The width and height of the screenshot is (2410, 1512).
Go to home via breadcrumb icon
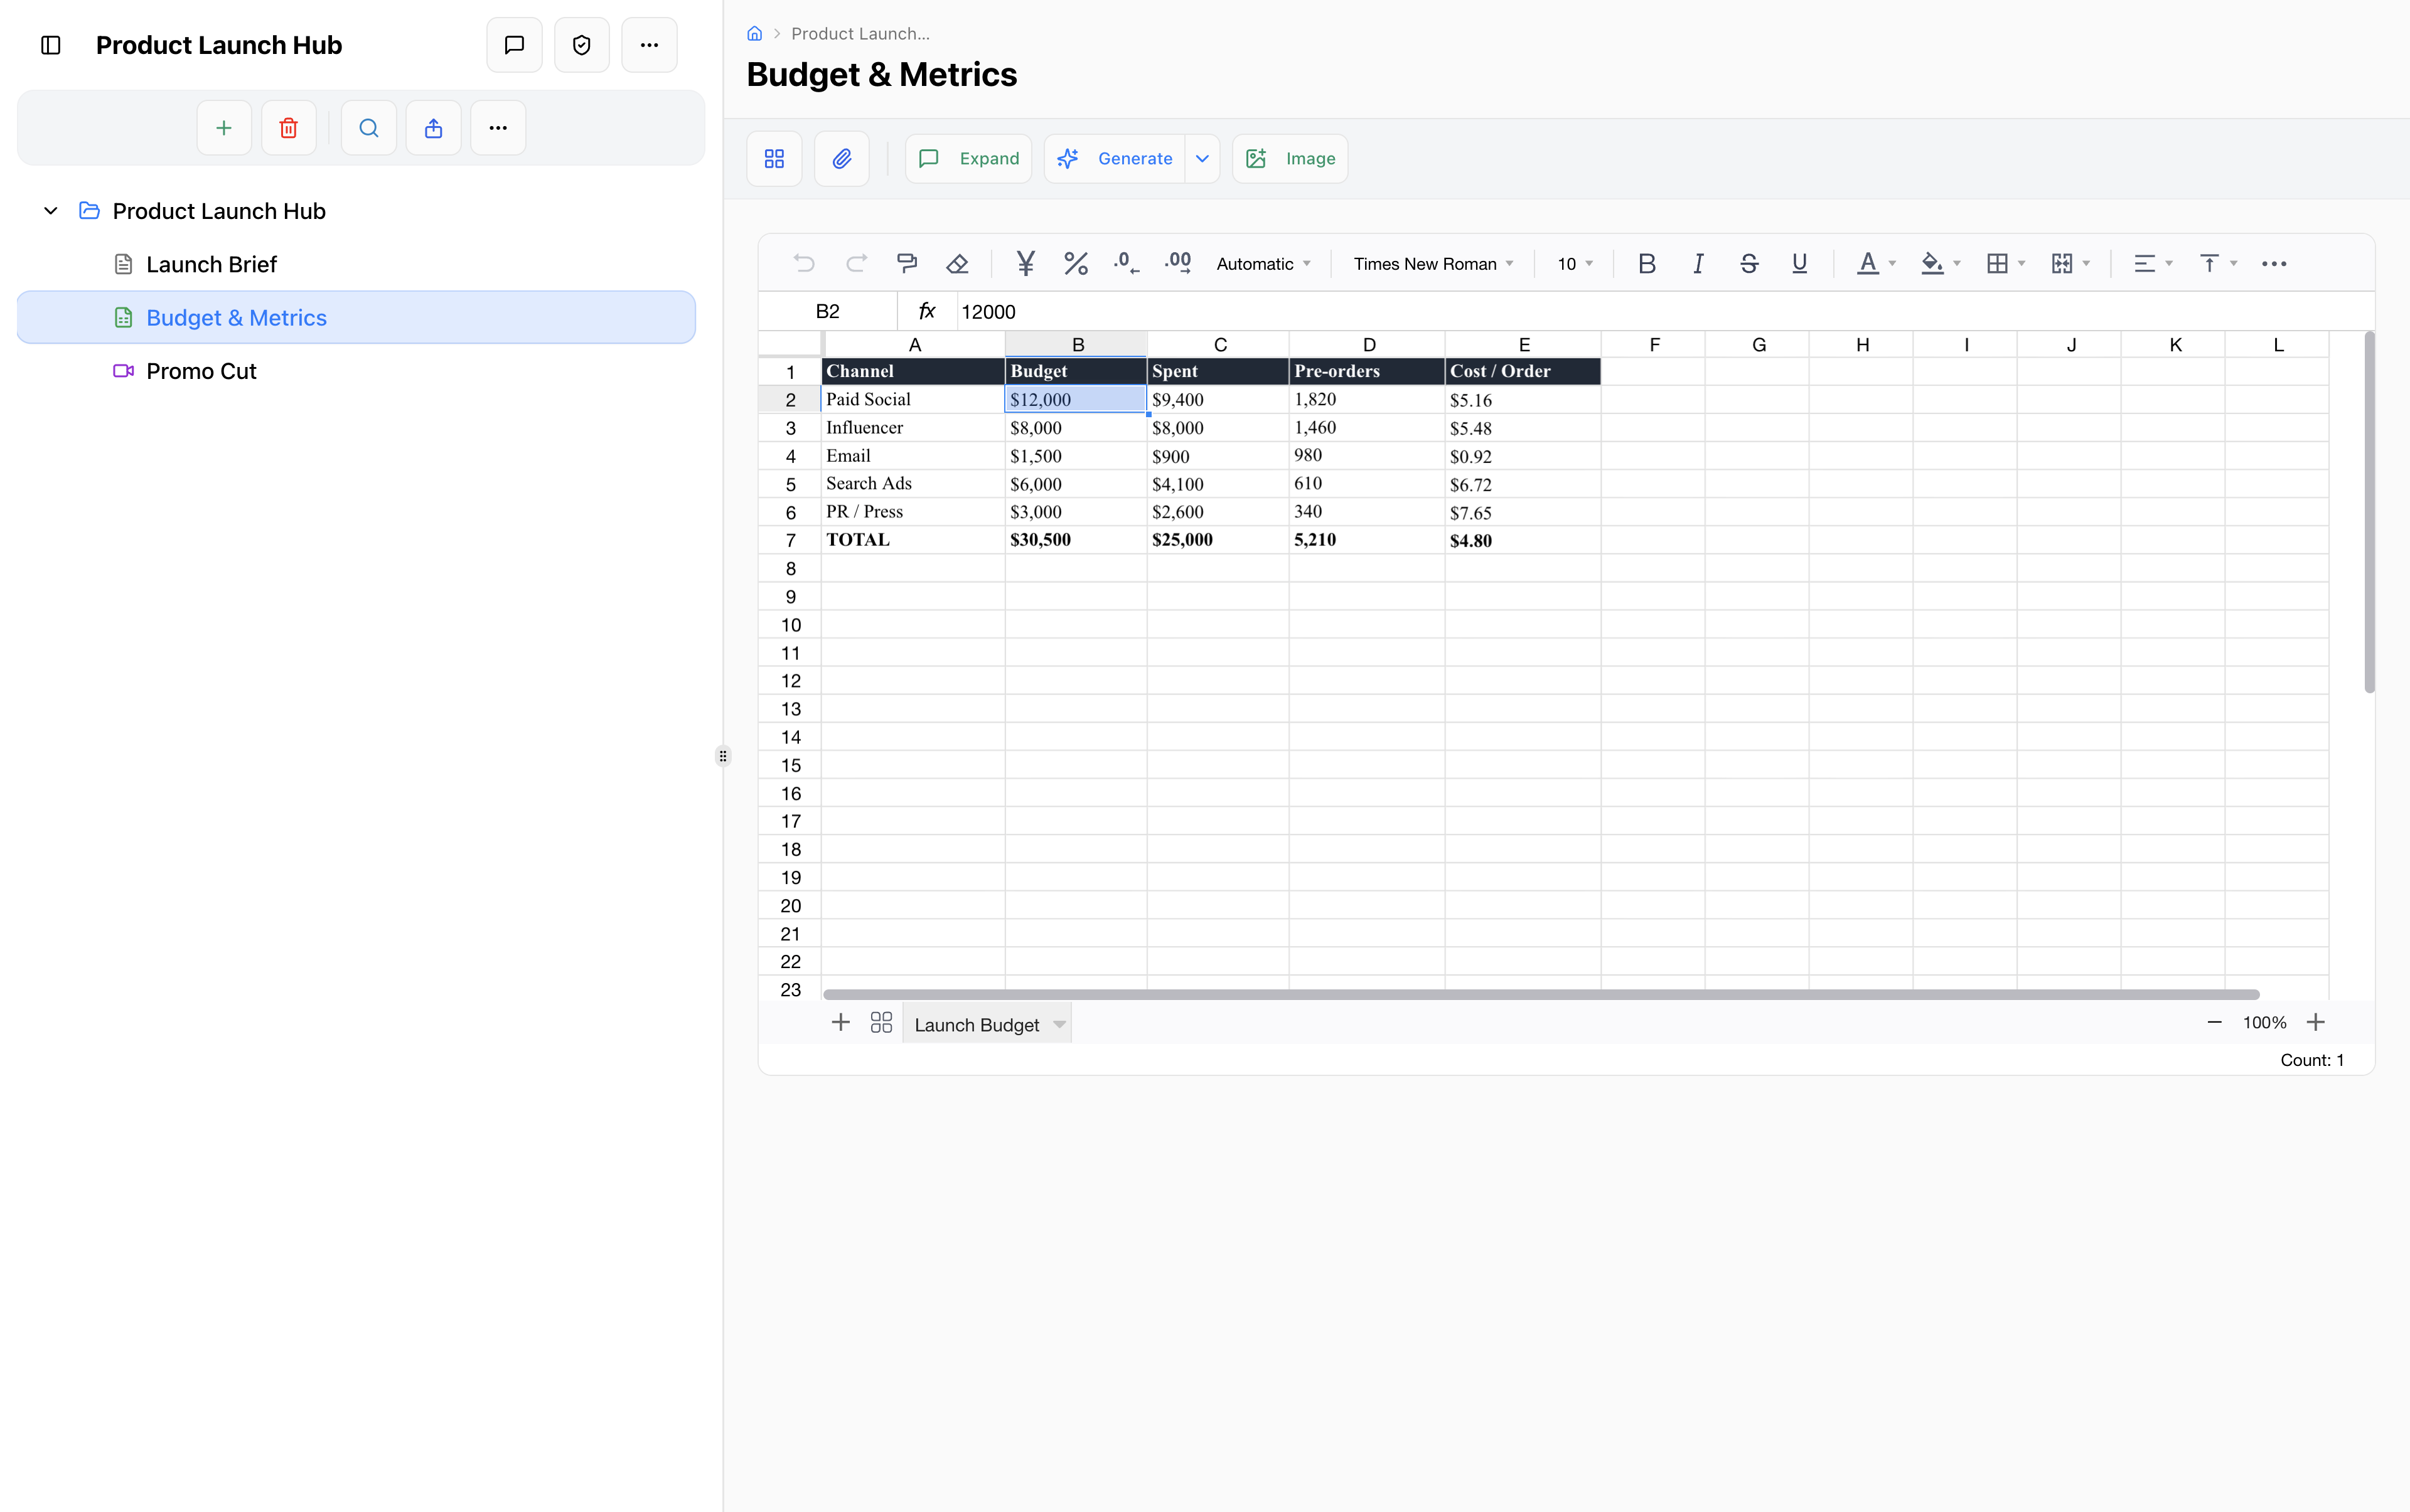click(x=755, y=34)
